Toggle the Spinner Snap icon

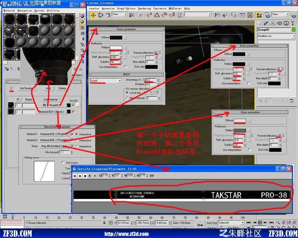tap(172, 15)
